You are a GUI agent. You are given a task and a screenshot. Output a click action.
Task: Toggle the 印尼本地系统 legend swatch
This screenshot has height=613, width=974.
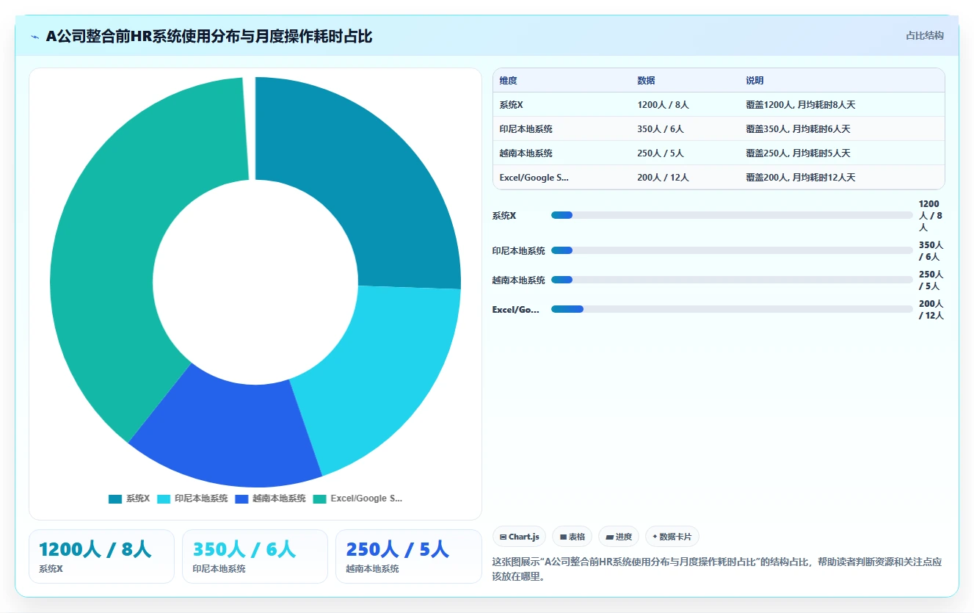(x=164, y=498)
